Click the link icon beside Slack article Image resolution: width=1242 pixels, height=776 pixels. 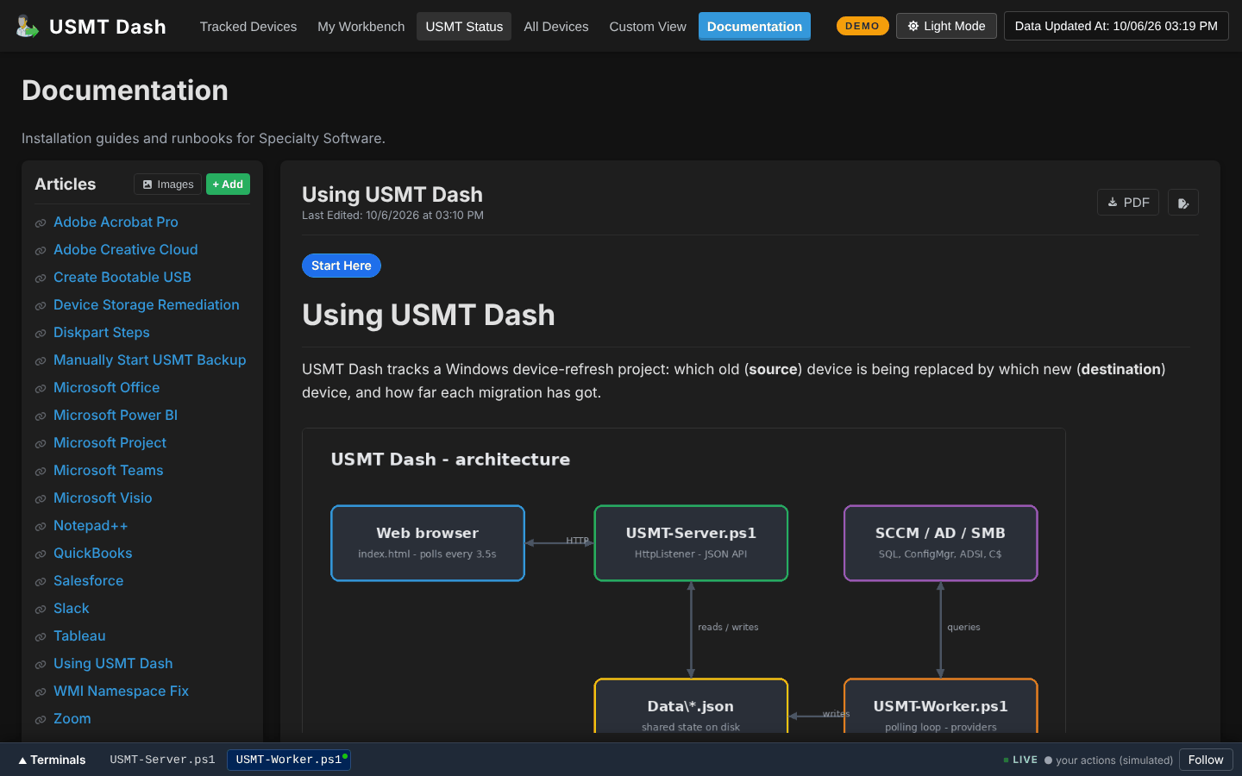pos(41,610)
